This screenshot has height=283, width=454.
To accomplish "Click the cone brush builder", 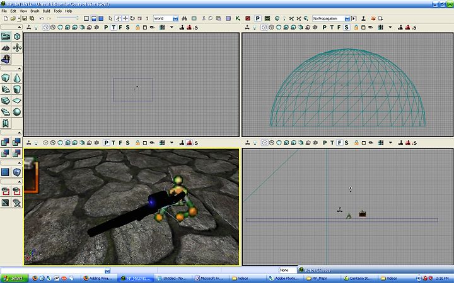I will pos(17,78).
